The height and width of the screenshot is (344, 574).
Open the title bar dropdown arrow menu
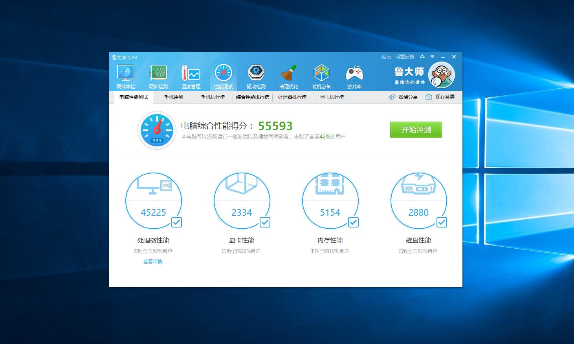click(x=433, y=56)
